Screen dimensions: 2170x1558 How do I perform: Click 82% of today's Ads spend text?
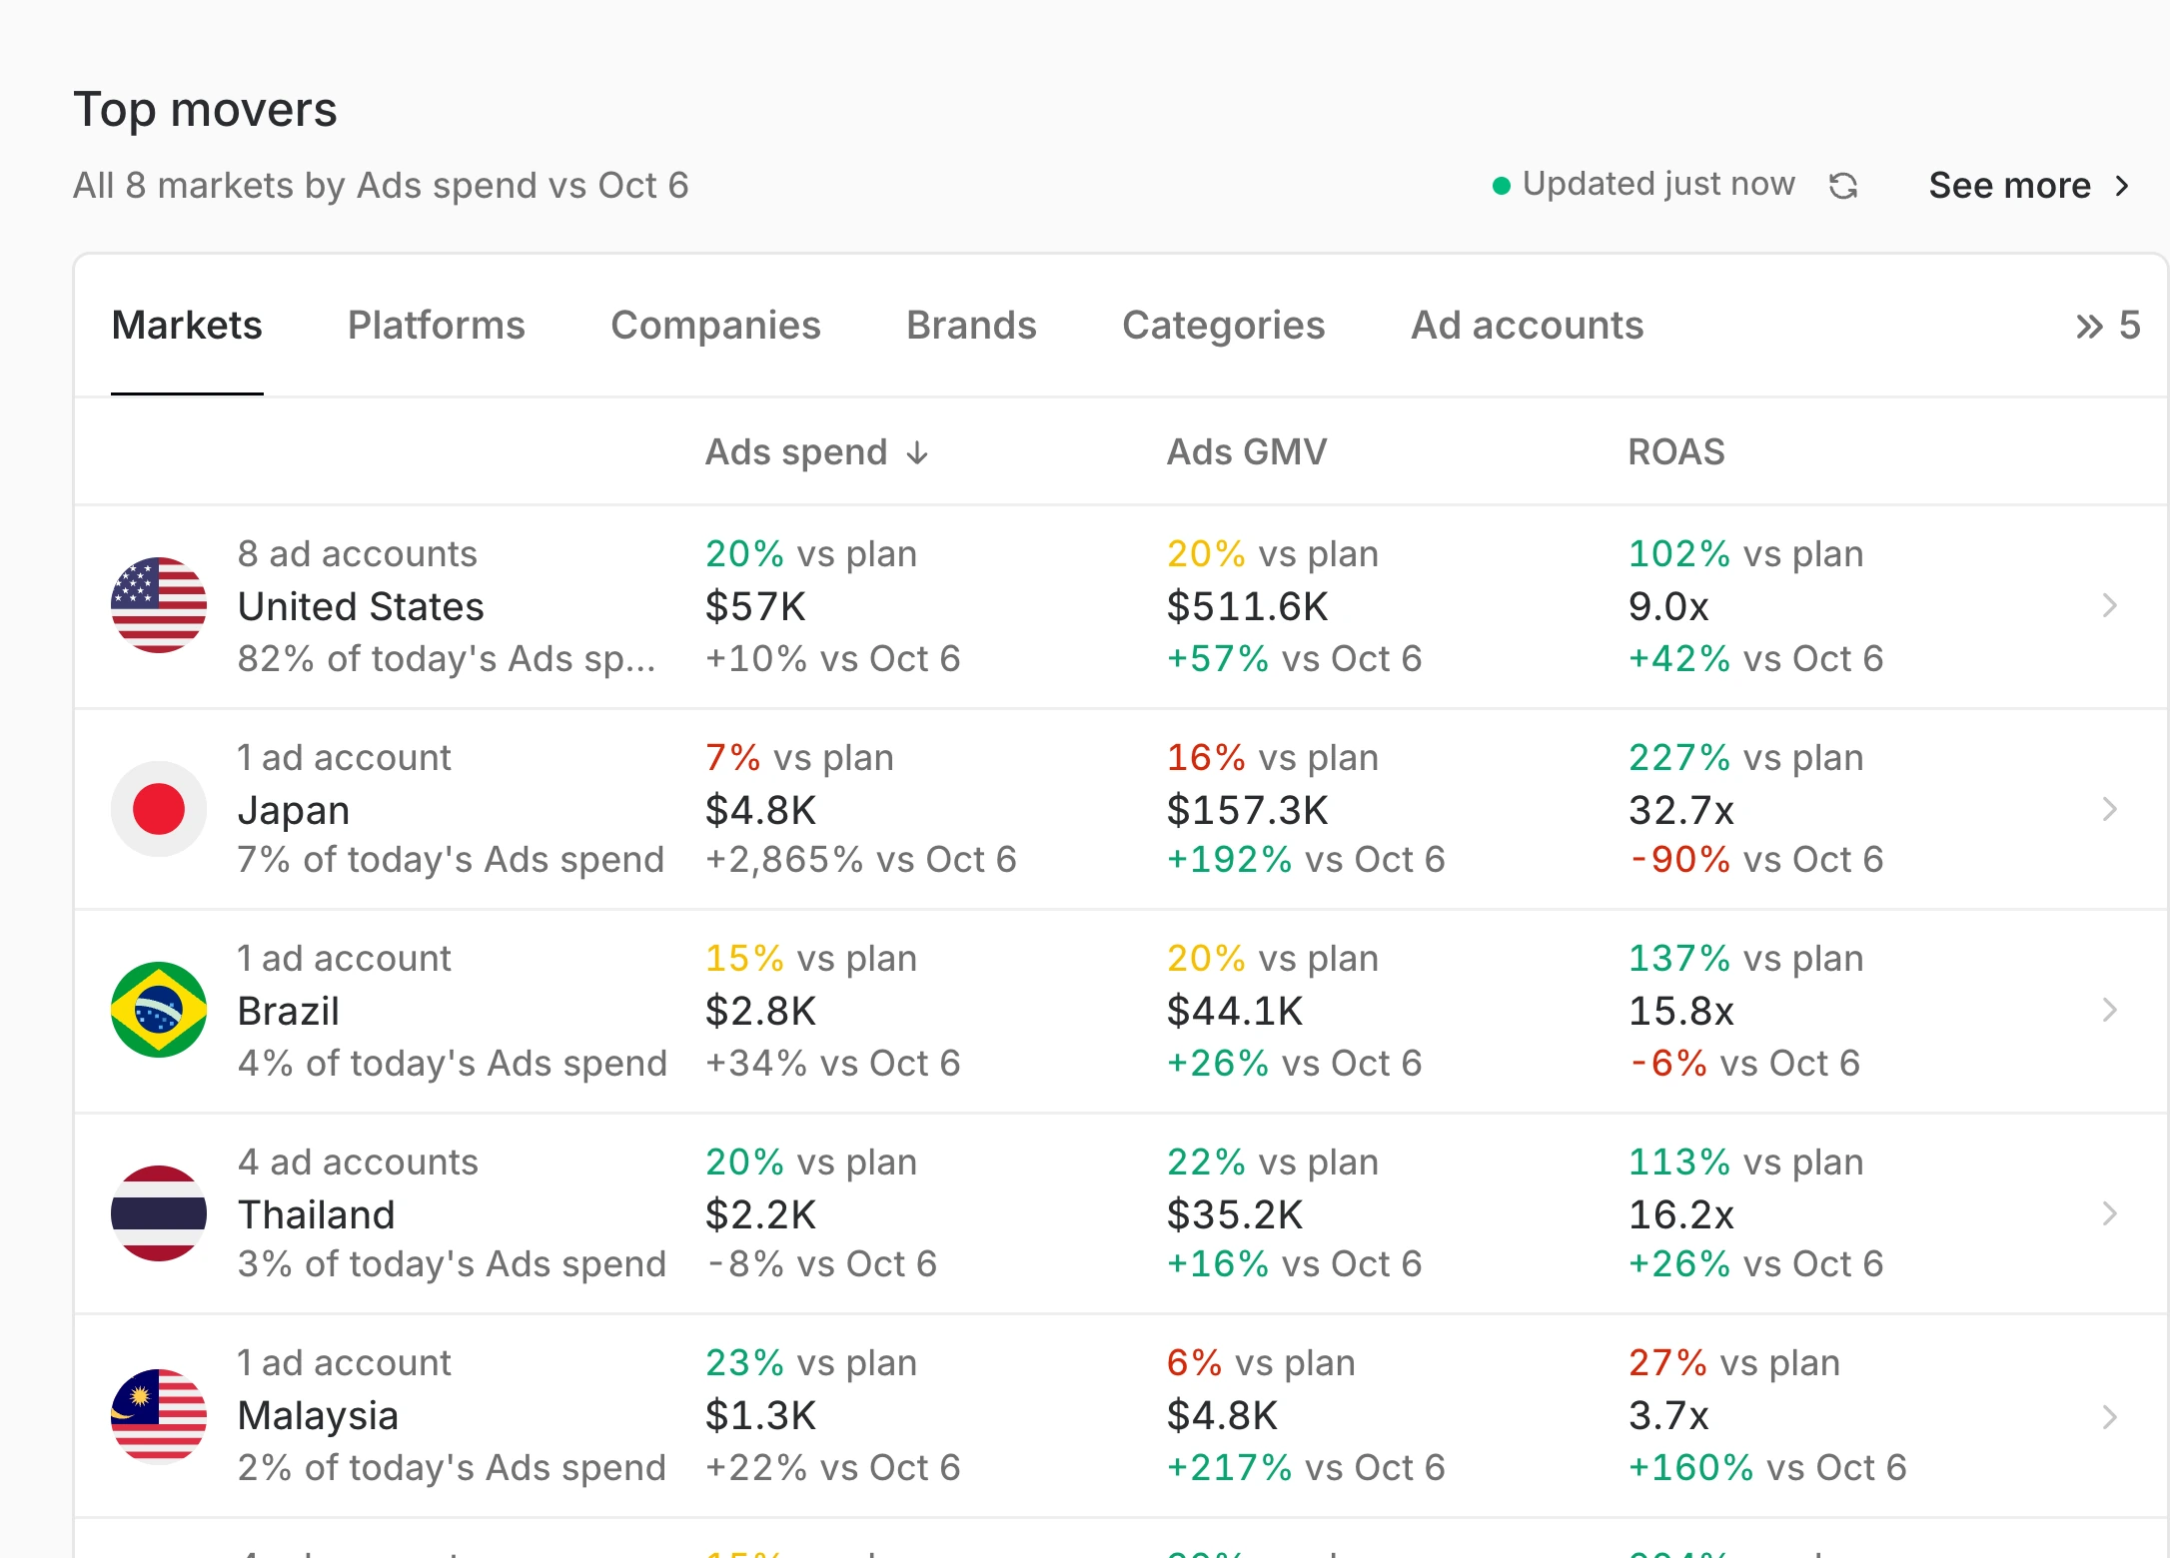click(x=446, y=659)
